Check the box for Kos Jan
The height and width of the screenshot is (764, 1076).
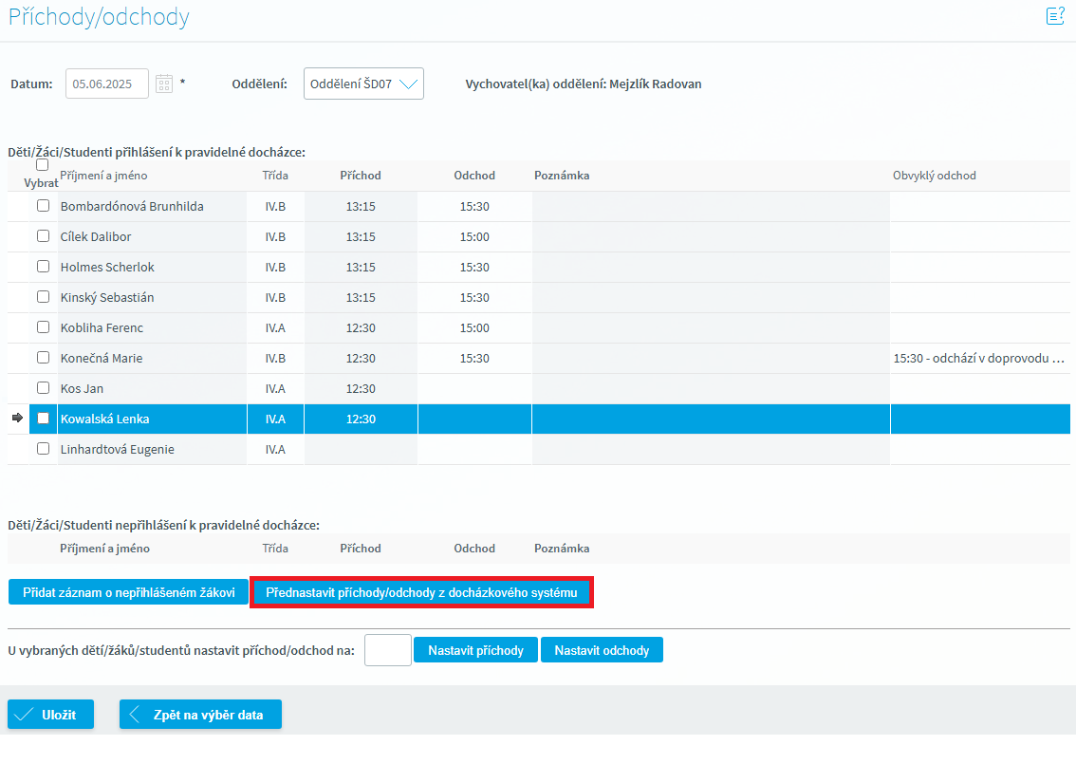point(44,388)
